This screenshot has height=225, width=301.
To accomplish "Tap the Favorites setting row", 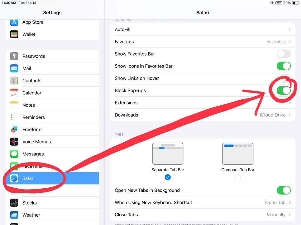I will point(203,42).
